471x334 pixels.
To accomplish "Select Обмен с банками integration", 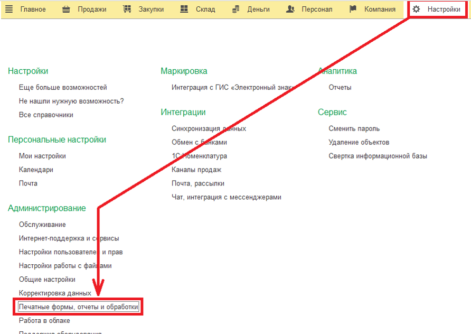I will 199,142.
